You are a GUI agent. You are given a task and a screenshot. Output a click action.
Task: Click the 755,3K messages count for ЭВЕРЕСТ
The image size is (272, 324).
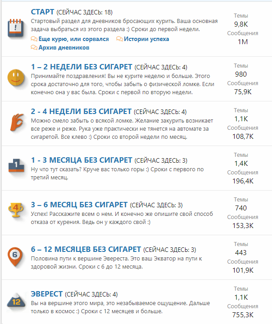243,315
